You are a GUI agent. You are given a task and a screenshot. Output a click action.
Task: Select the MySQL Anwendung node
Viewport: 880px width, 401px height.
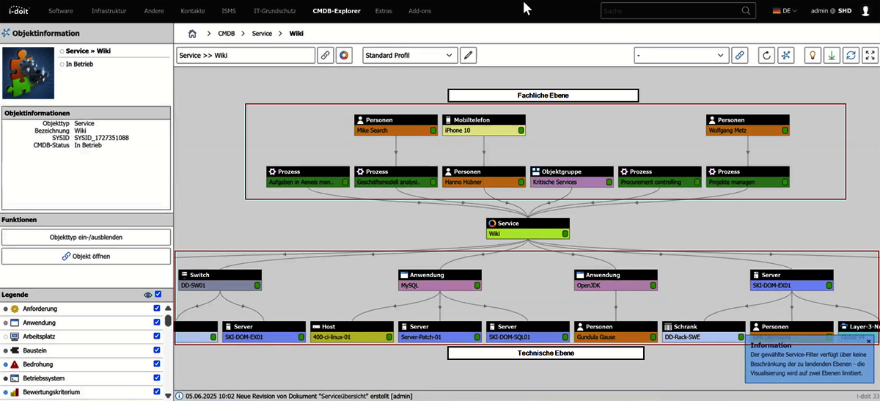coord(440,280)
